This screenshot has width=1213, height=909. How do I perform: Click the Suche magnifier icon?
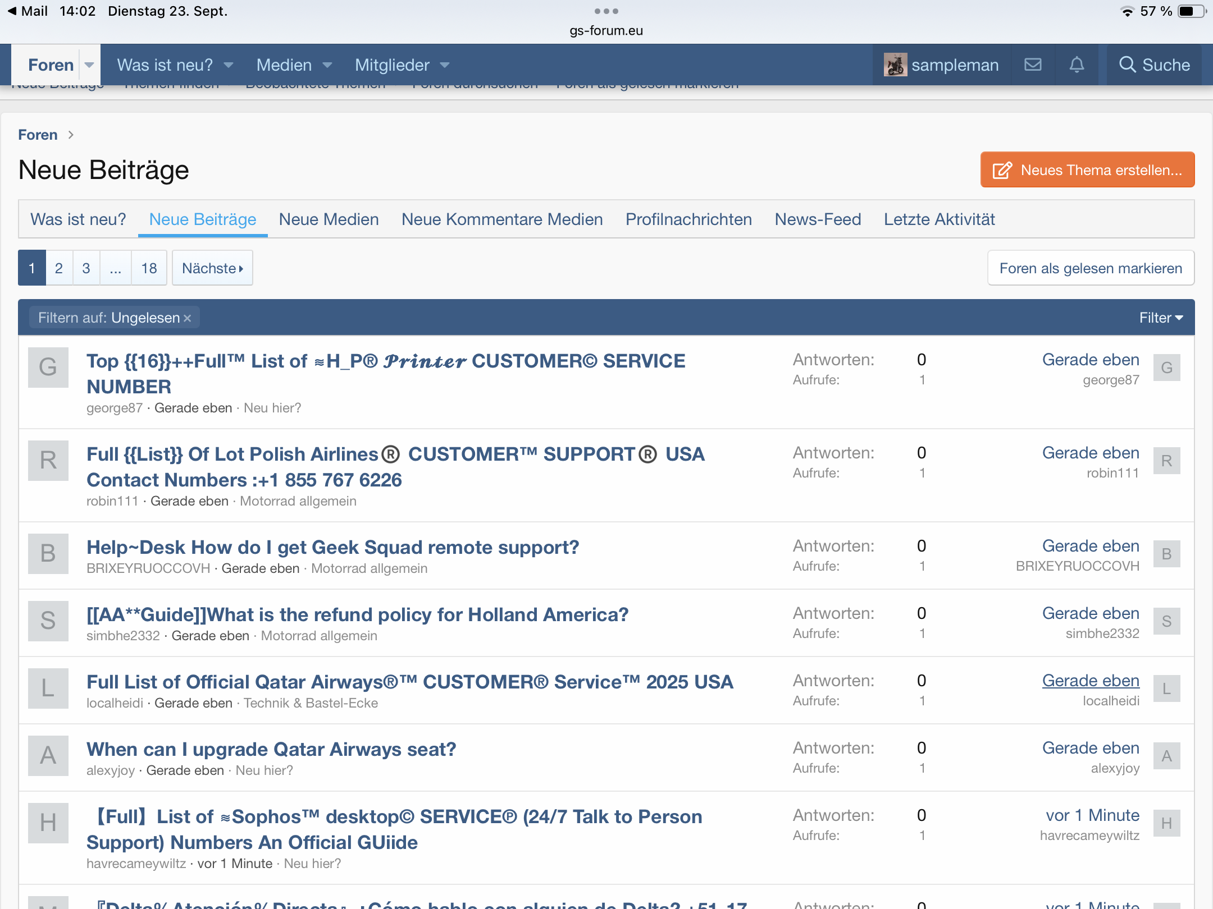coord(1127,65)
